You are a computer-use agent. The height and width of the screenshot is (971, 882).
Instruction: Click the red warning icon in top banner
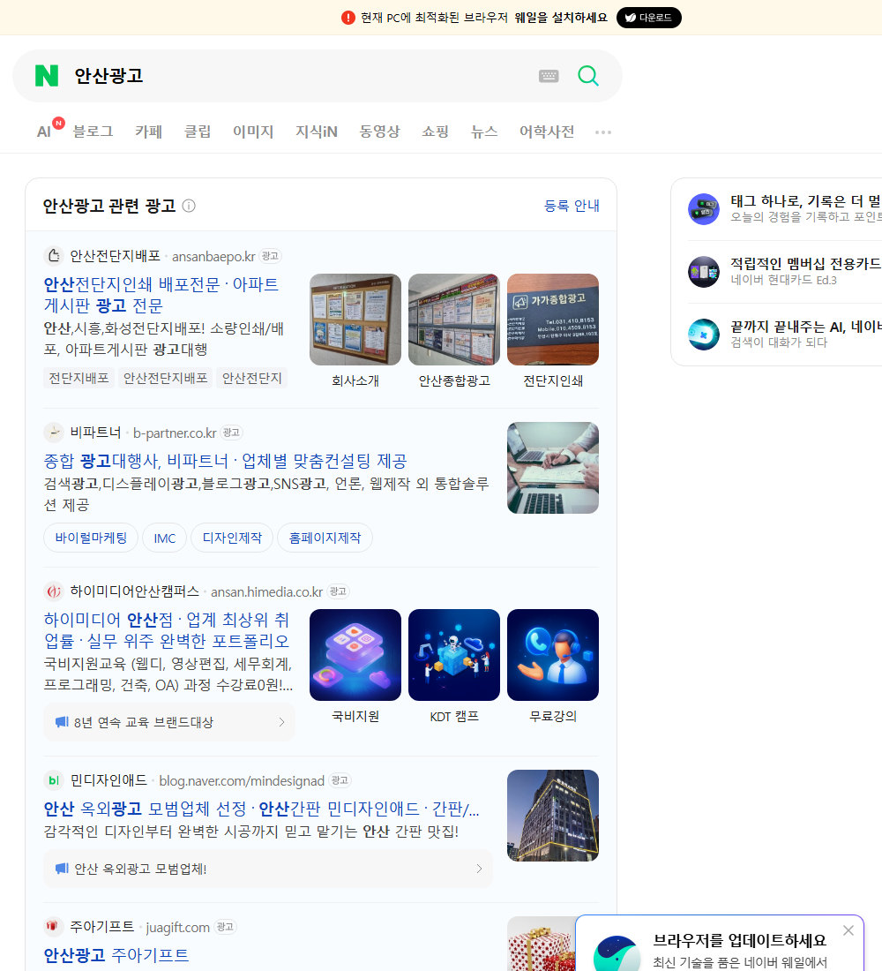348,18
